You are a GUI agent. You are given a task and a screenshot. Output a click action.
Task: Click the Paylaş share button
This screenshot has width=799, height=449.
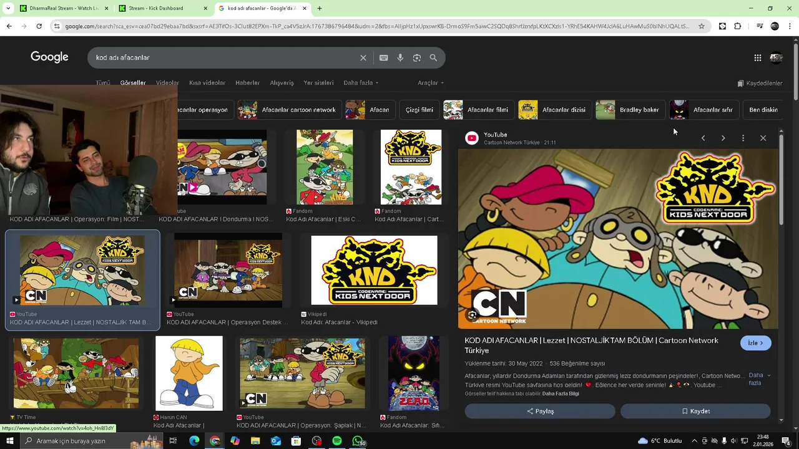540,411
